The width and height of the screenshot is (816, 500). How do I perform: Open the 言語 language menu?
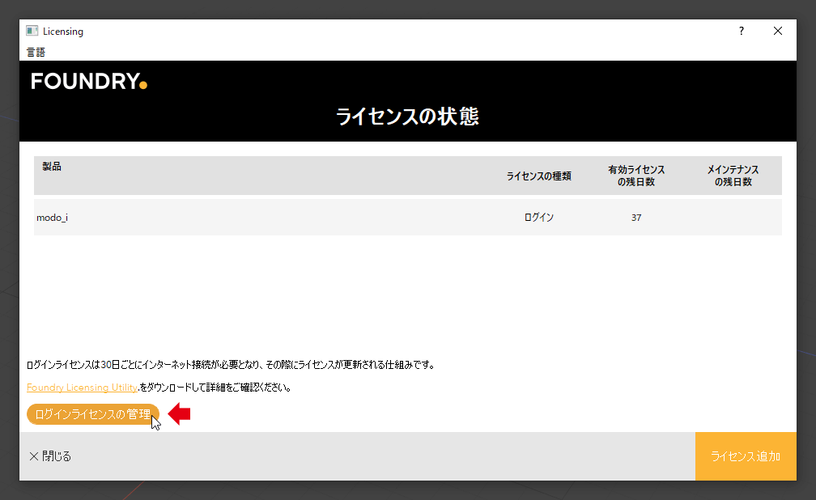(36, 52)
